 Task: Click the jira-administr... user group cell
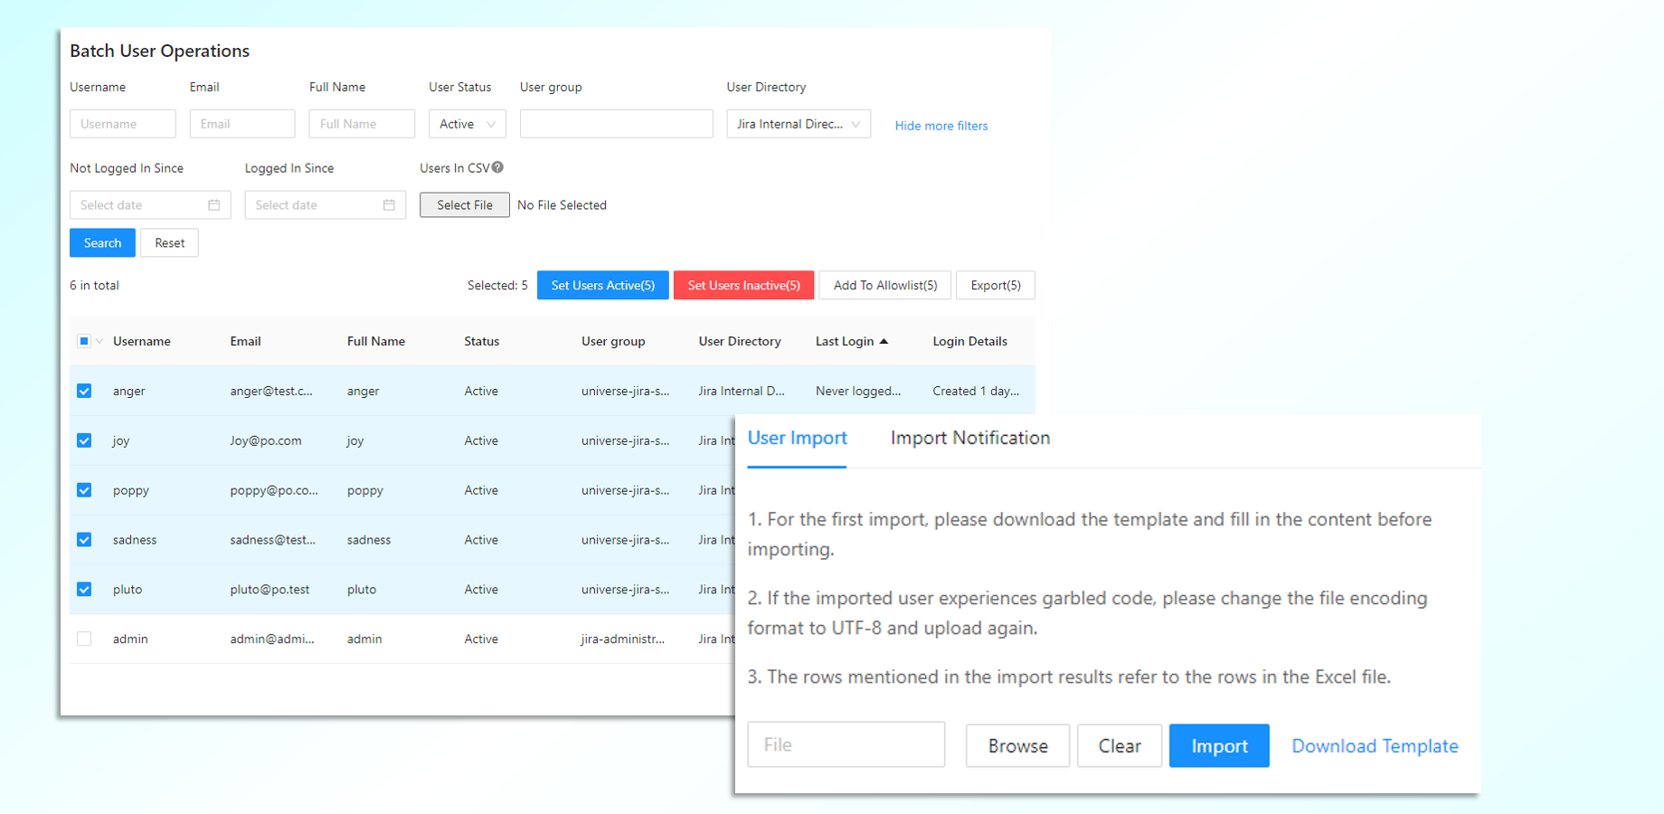pos(623,639)
